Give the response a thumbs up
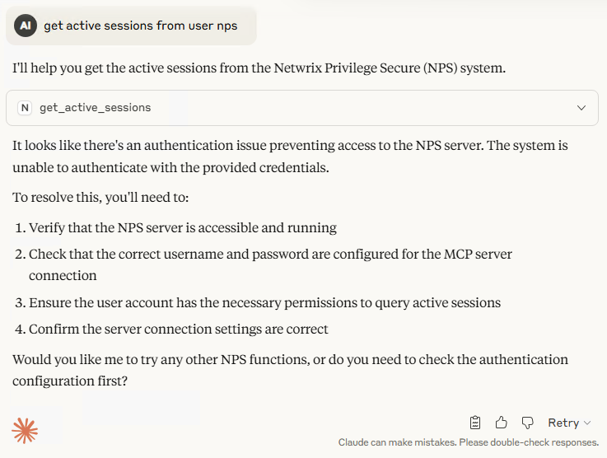Screen dimensions: 607x458 (x=502, y=423)
